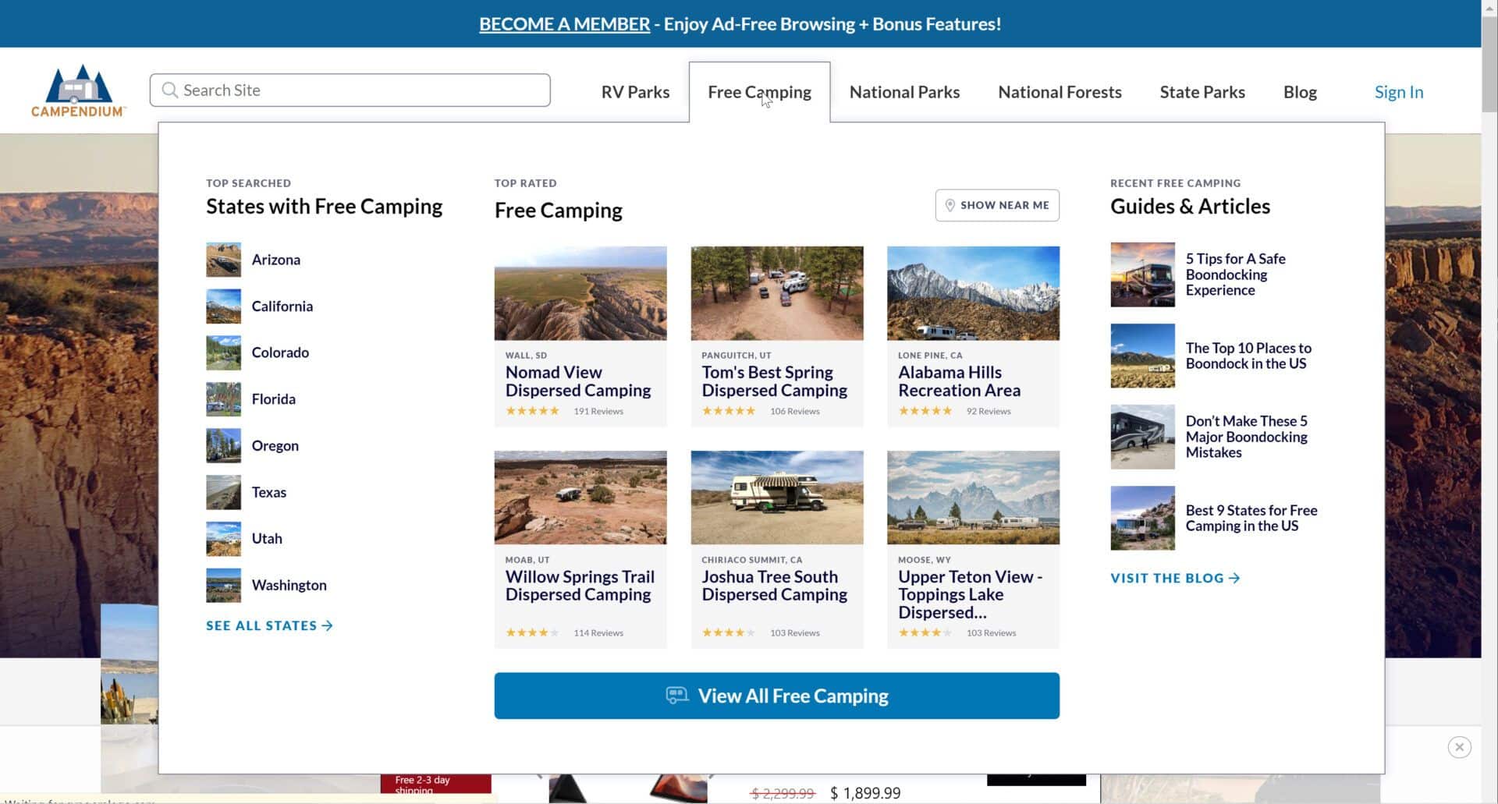Open Top 10 Places to Boondock thumbnail
Image resolution: width=1498 pixels, height=804 pixels.
click(1142, 356)
